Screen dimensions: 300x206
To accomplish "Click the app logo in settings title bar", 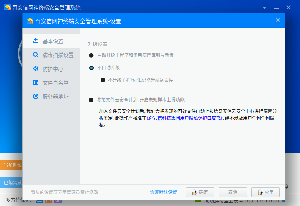I will coord(30,21).
